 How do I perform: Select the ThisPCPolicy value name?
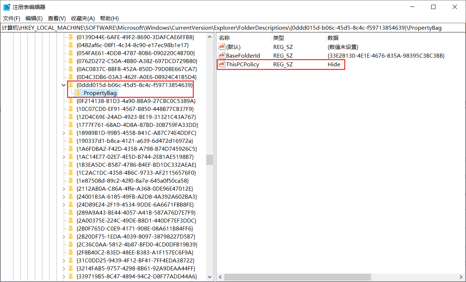[x=242, y=64]
